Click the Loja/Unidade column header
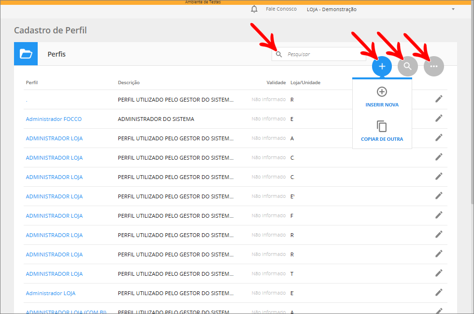 coord(305,83)
